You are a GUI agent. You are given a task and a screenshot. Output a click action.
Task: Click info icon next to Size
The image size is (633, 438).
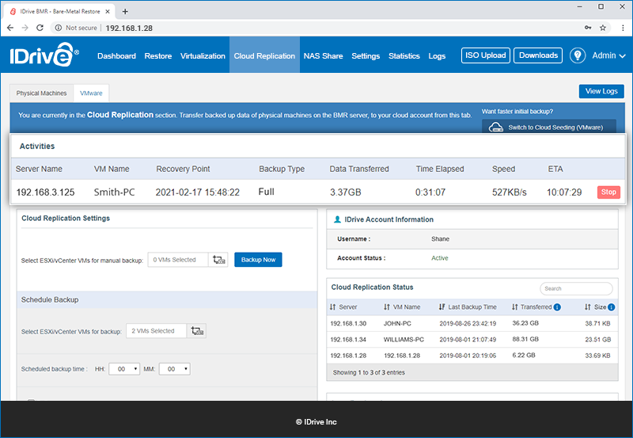click(x=611, y=307)
